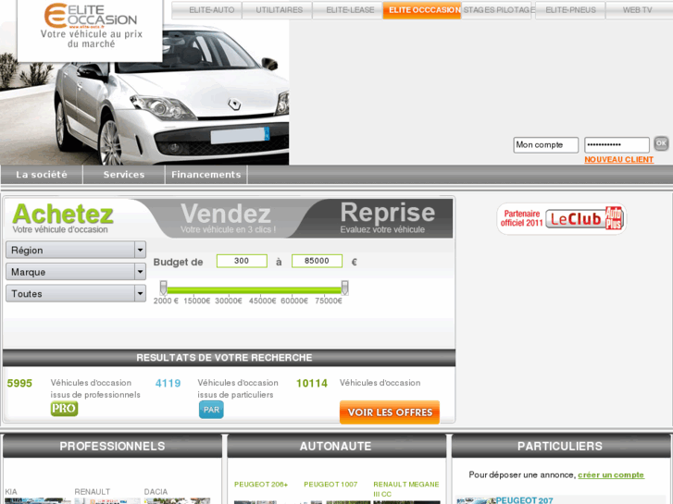The width and height of the screenshot is (673, 504).
Task: Click the password field
Action: point(617,145)
